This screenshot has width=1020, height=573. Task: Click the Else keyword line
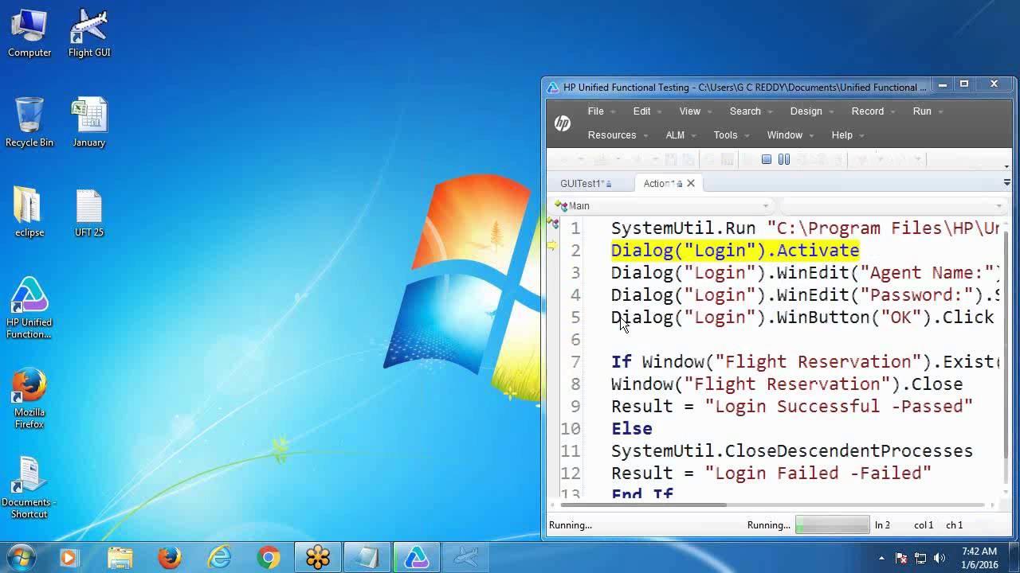[x=632, y=429]
